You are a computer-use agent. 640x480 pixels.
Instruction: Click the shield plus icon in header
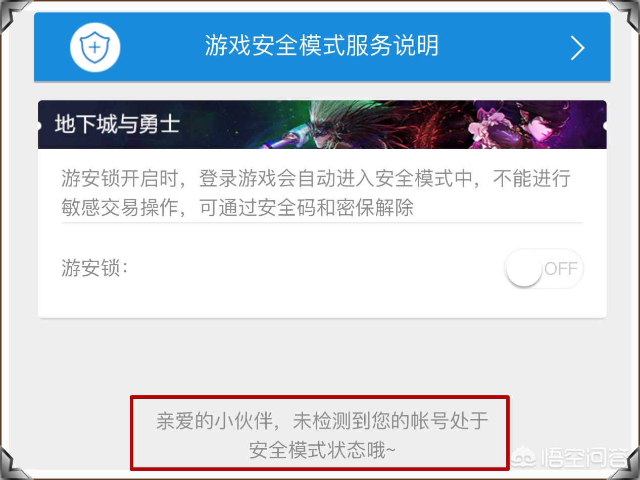[x=95, y=47]
